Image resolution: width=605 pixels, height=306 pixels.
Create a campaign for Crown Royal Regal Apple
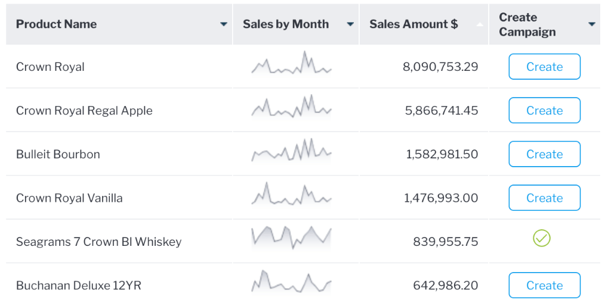click(544, 110)
